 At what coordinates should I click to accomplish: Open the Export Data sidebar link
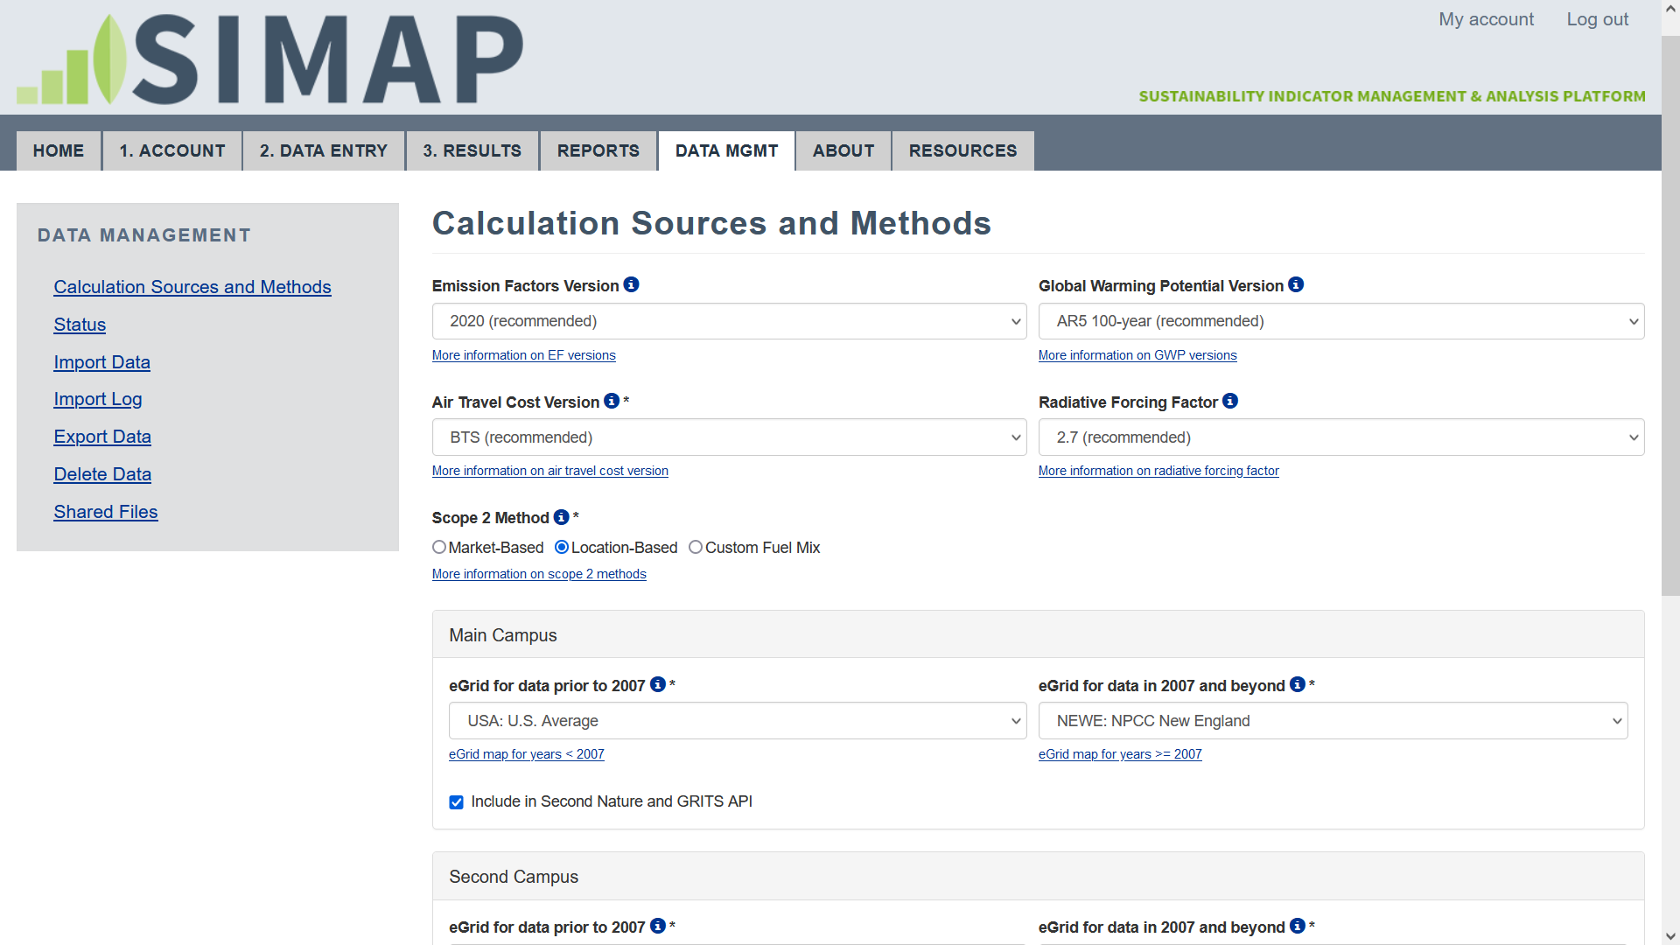[x=102, y=437]
